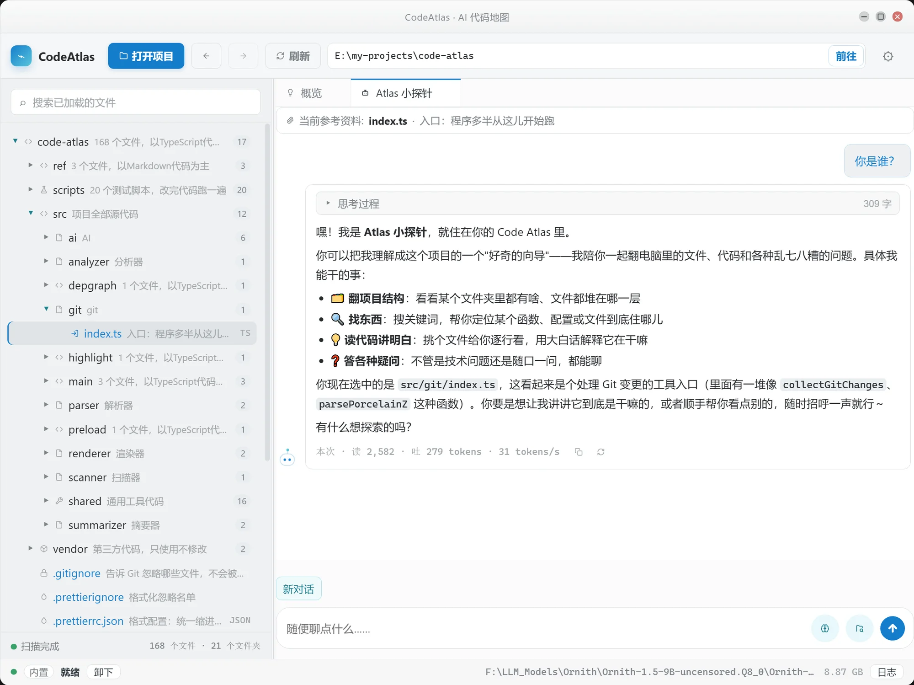
Task: Expand the 思考过程 section
Action: [607, 203]
